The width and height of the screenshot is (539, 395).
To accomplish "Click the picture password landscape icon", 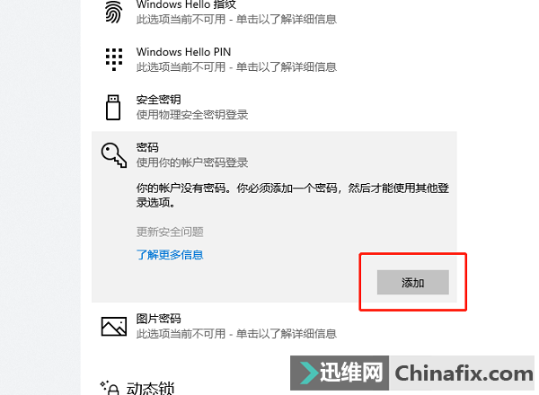I will [x=114, y=326].
